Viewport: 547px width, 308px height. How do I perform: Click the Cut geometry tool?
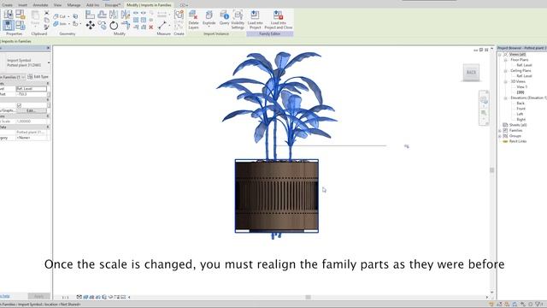(59, 16)
